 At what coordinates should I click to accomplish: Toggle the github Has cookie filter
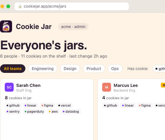pyautogui.click(x=159, y=69)
